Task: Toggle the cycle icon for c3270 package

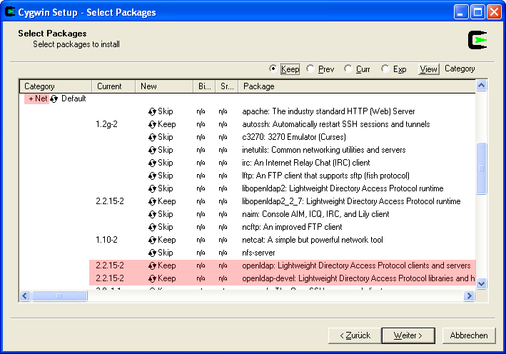Action: (152, 138)
